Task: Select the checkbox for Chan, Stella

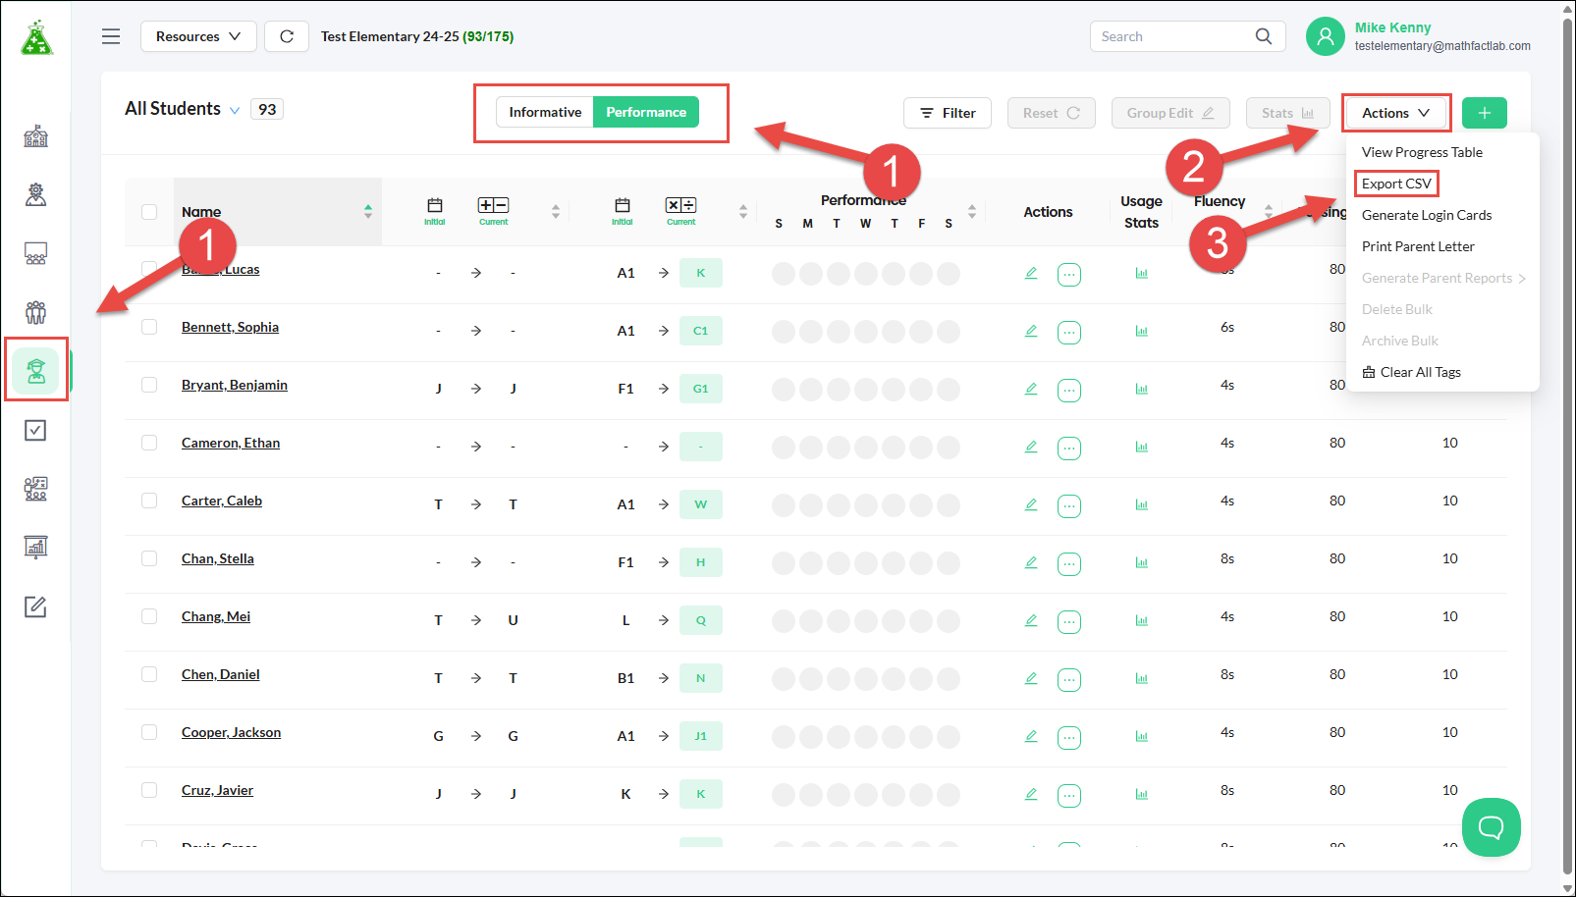Action: click(x=149, y=558)
